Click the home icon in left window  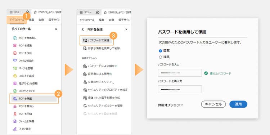(28, 12)
